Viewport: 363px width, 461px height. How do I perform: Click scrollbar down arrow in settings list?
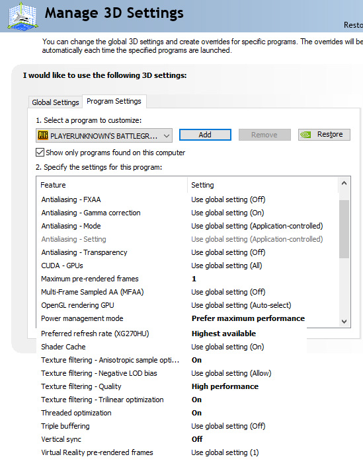pyautogui.click(x=344, y=322)
